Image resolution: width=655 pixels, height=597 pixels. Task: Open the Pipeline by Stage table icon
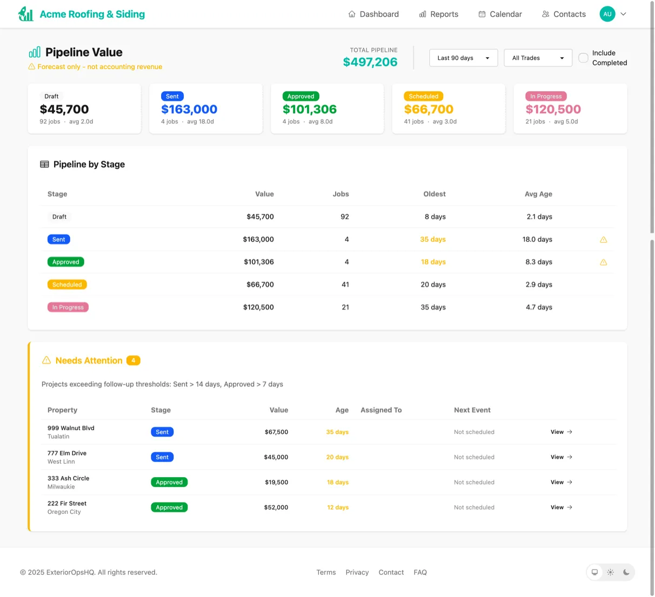point(44,164)
